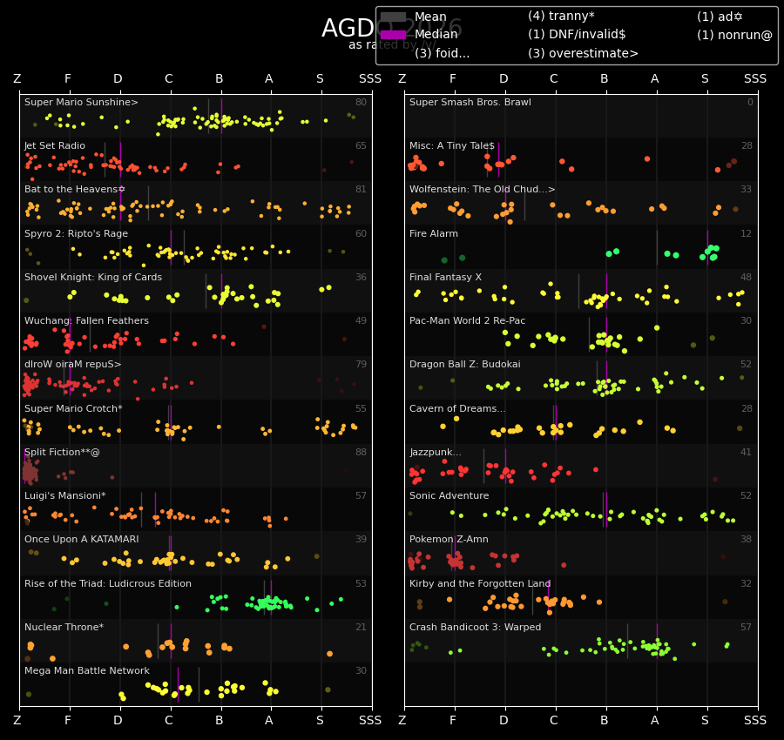Click the vote count '81' for Bat to the Heavens

coord(361,189)
